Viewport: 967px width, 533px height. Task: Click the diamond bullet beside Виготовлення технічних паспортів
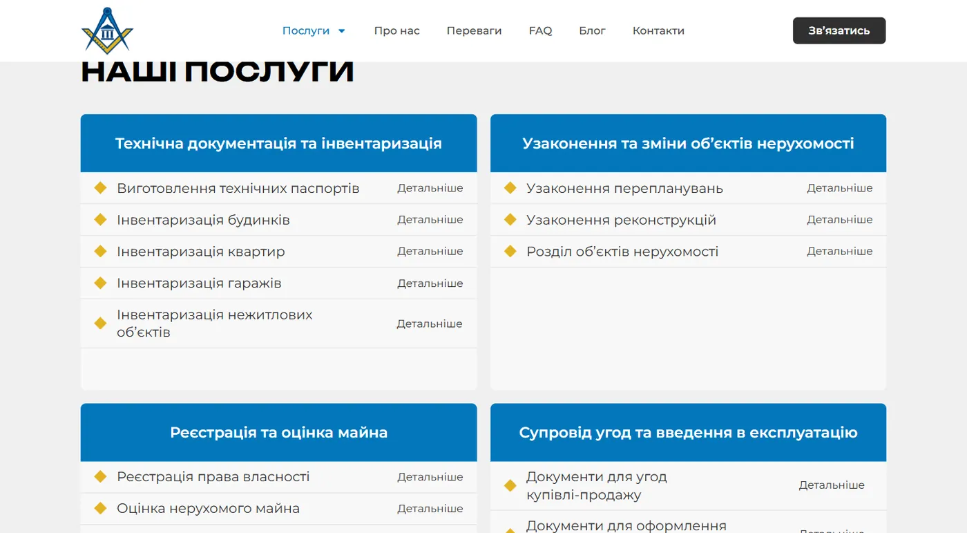(100, 188)
